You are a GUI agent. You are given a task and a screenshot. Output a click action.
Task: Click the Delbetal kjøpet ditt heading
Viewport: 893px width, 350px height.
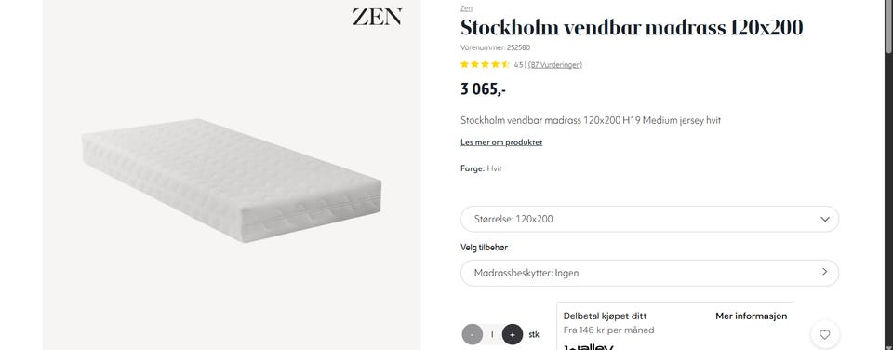pyautogui.click(x=605, y=316)
